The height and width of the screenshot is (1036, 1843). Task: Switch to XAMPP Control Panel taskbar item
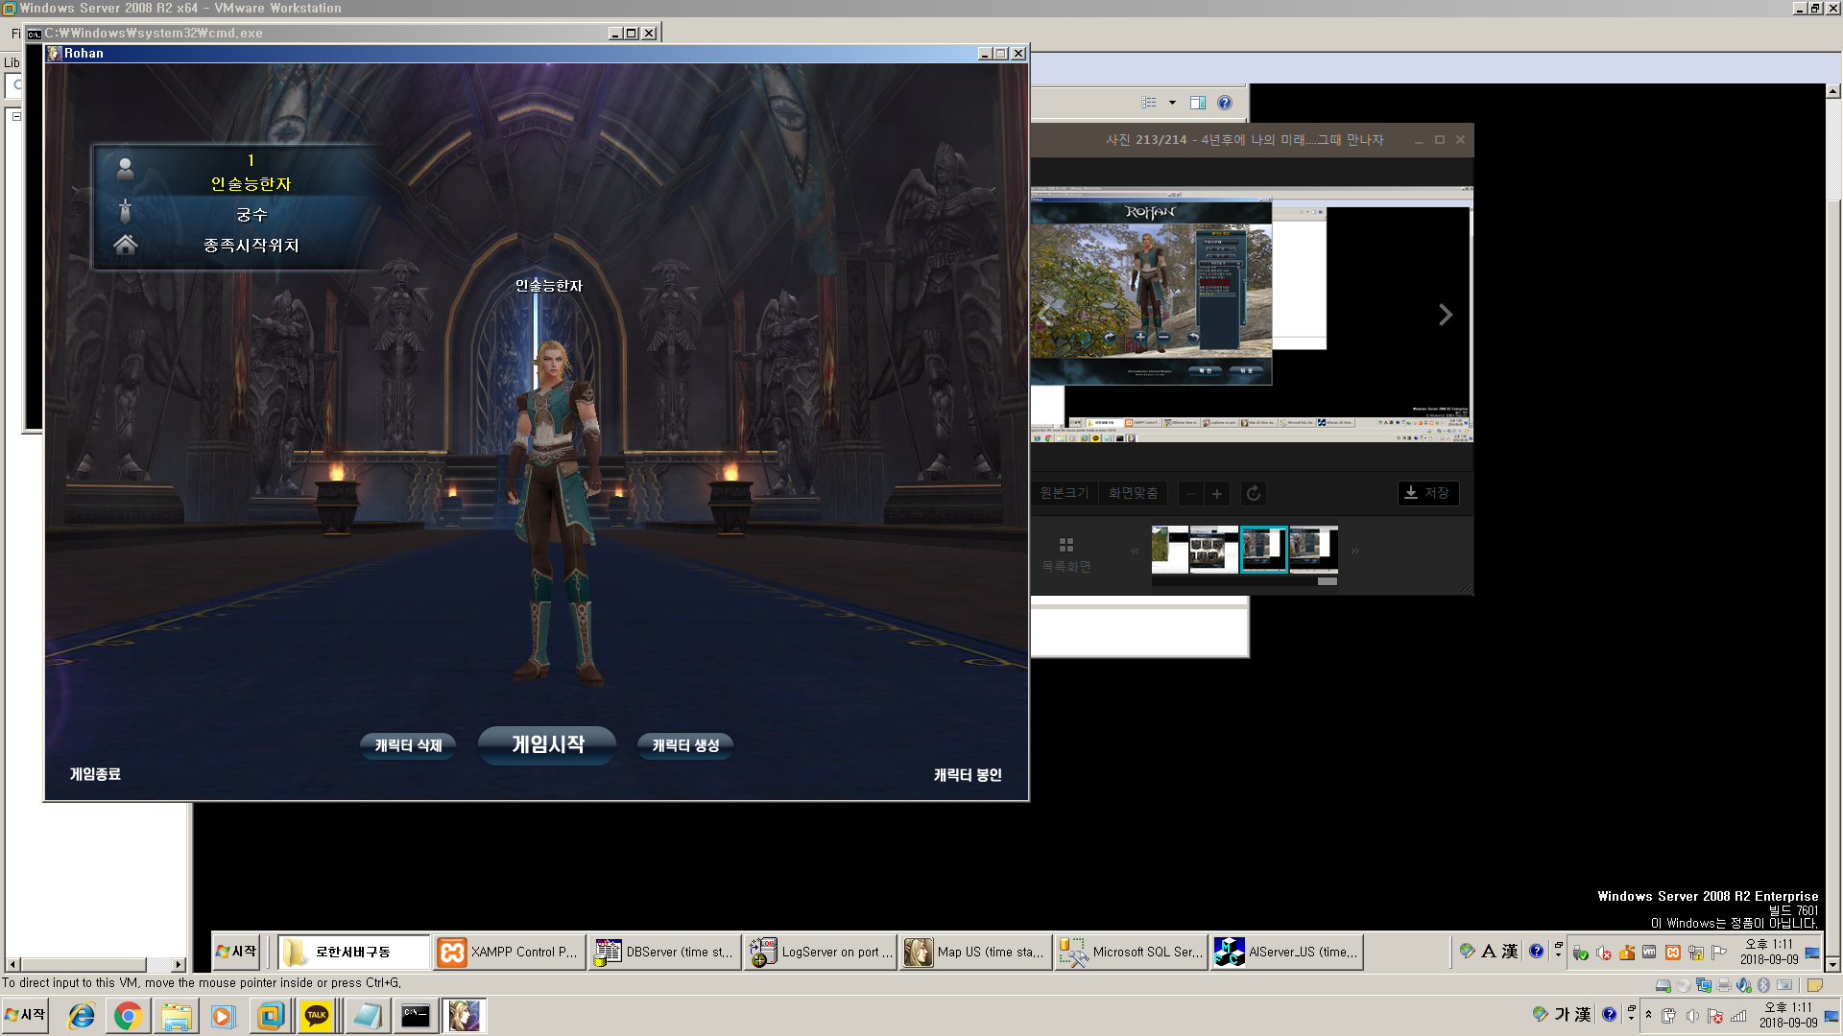point(510,953)
